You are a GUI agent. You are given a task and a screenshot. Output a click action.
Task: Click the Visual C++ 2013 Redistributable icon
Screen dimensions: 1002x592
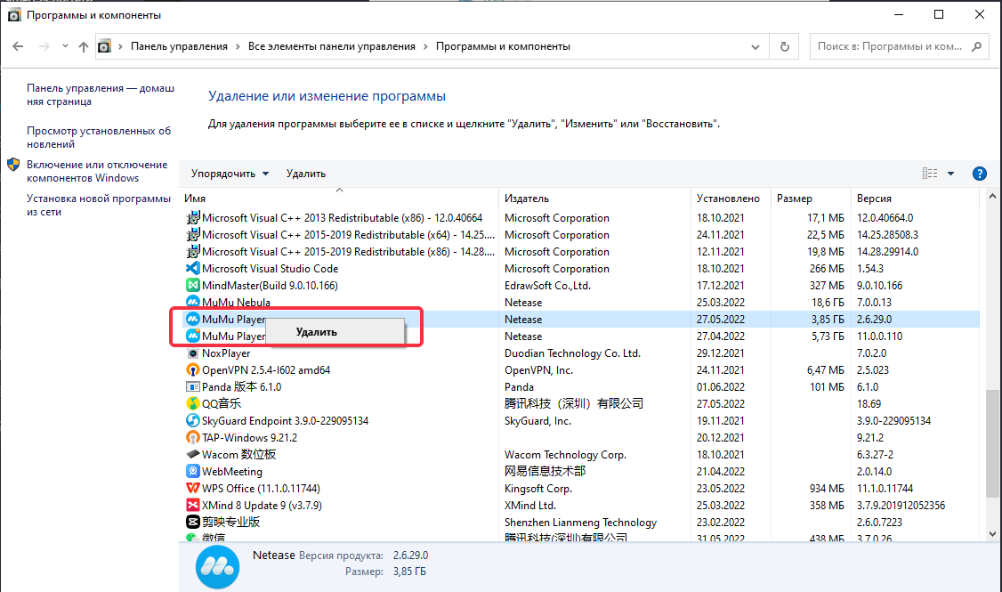coord(192,218)
